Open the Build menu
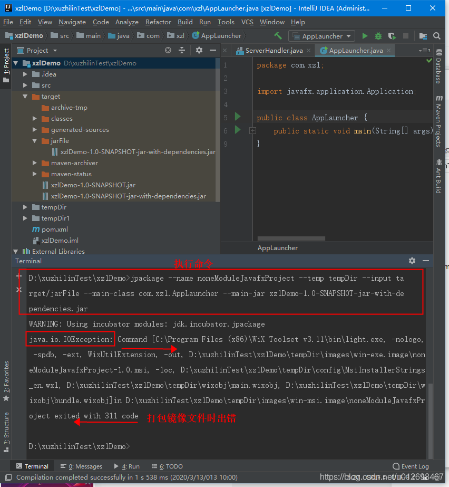Image resolution: width=449 pixels, height=487 pixels. [x=185, y=22]
